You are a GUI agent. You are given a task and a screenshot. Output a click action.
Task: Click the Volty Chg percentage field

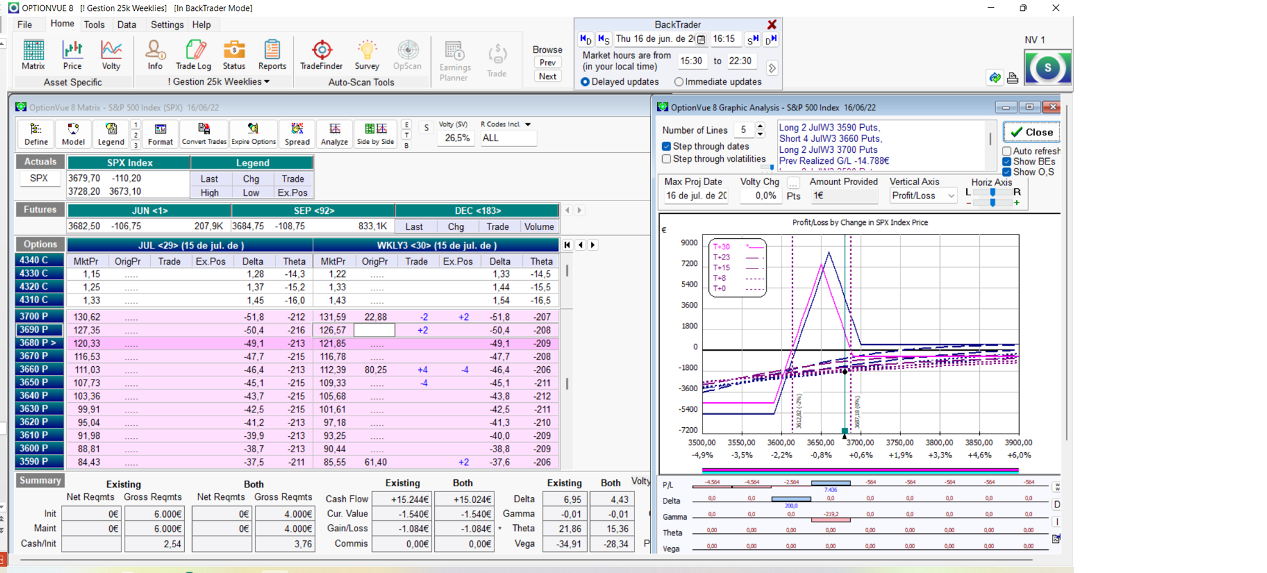(760, 196)
